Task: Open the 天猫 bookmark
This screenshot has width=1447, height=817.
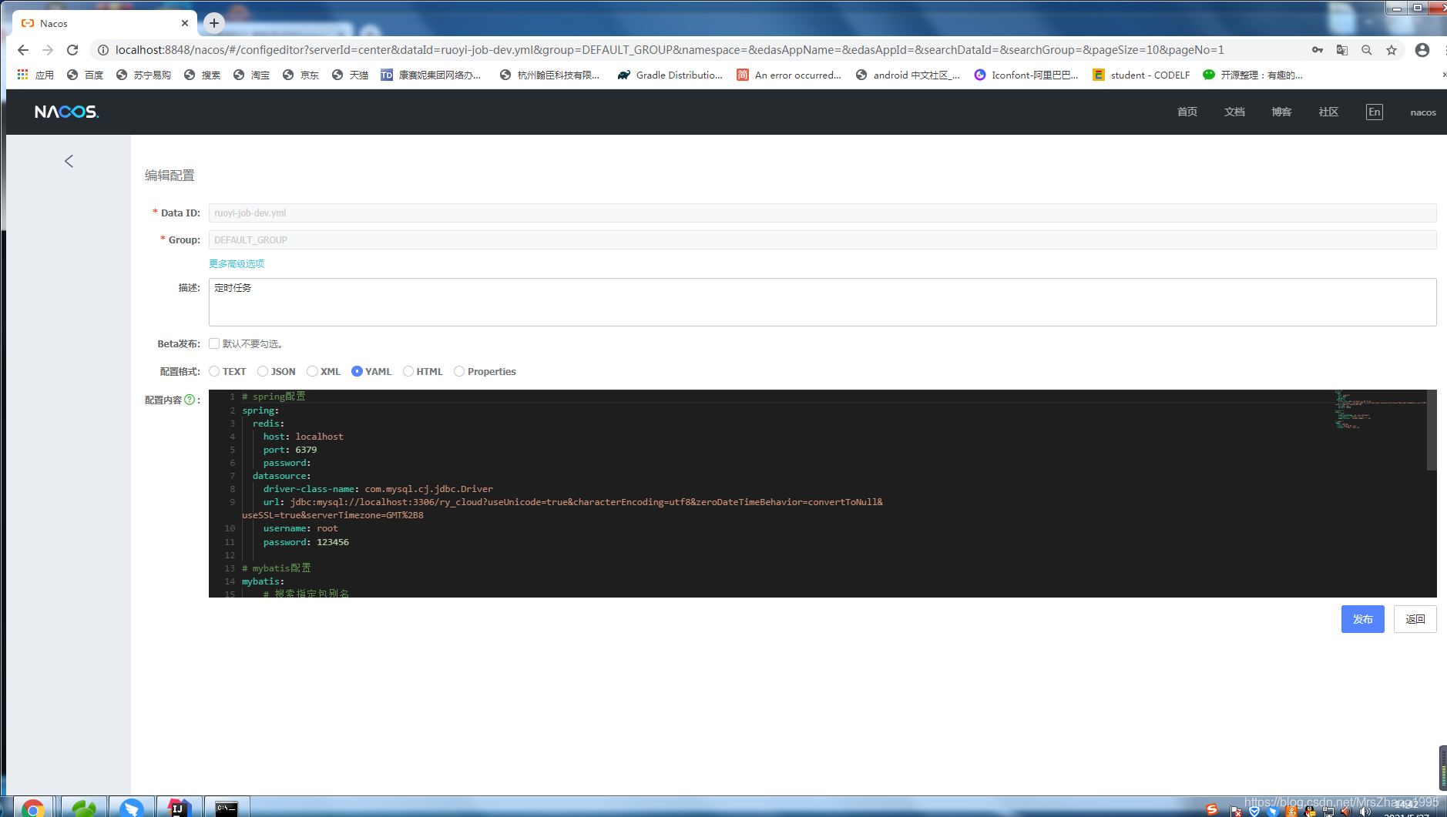Action: tap(350, 75)
